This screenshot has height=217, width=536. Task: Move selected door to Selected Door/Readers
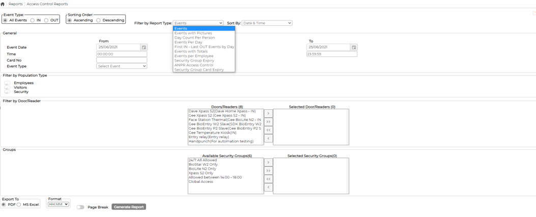coord(268,113)
